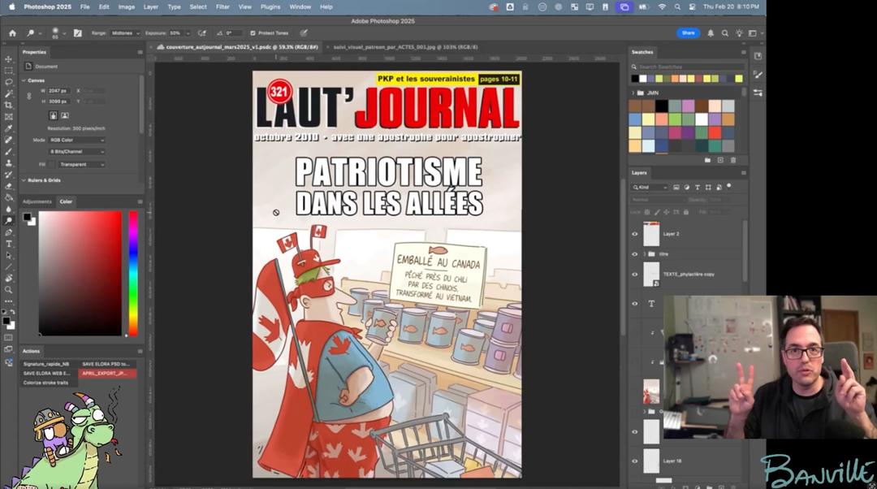Select the Brush tool
Image resolution: width=877 pixels, height=489 pixels.
coord(8,152)
